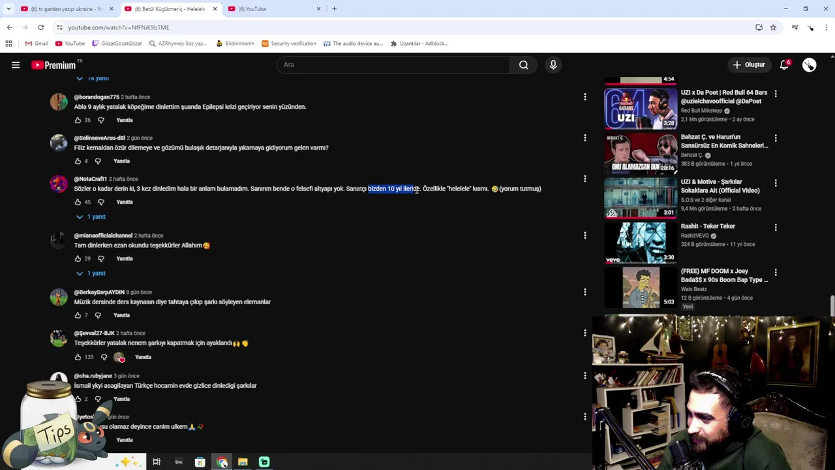835x470 pixels.
Task: Dislike the comment by @NotaCraft1
Action: click(101, 202)
